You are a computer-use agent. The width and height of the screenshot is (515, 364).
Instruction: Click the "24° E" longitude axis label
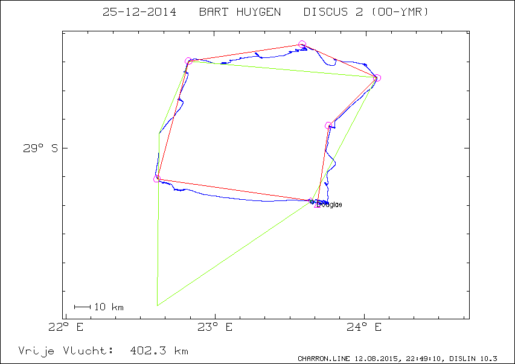point(364,327)
